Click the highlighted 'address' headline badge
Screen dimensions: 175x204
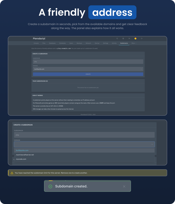pyautogui.click(x=112, y=12)
